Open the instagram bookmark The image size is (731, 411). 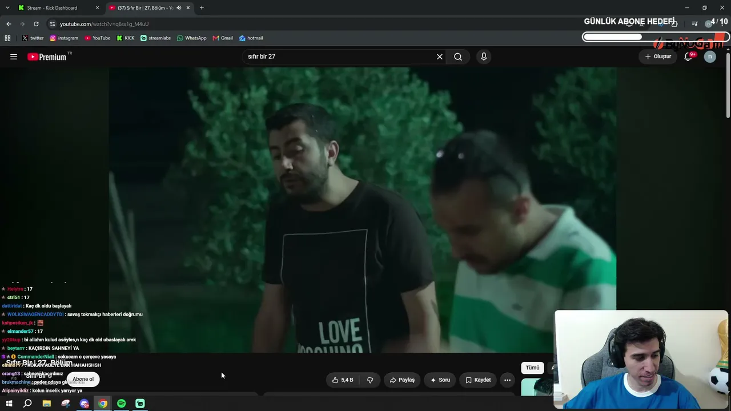coord(64,38)
